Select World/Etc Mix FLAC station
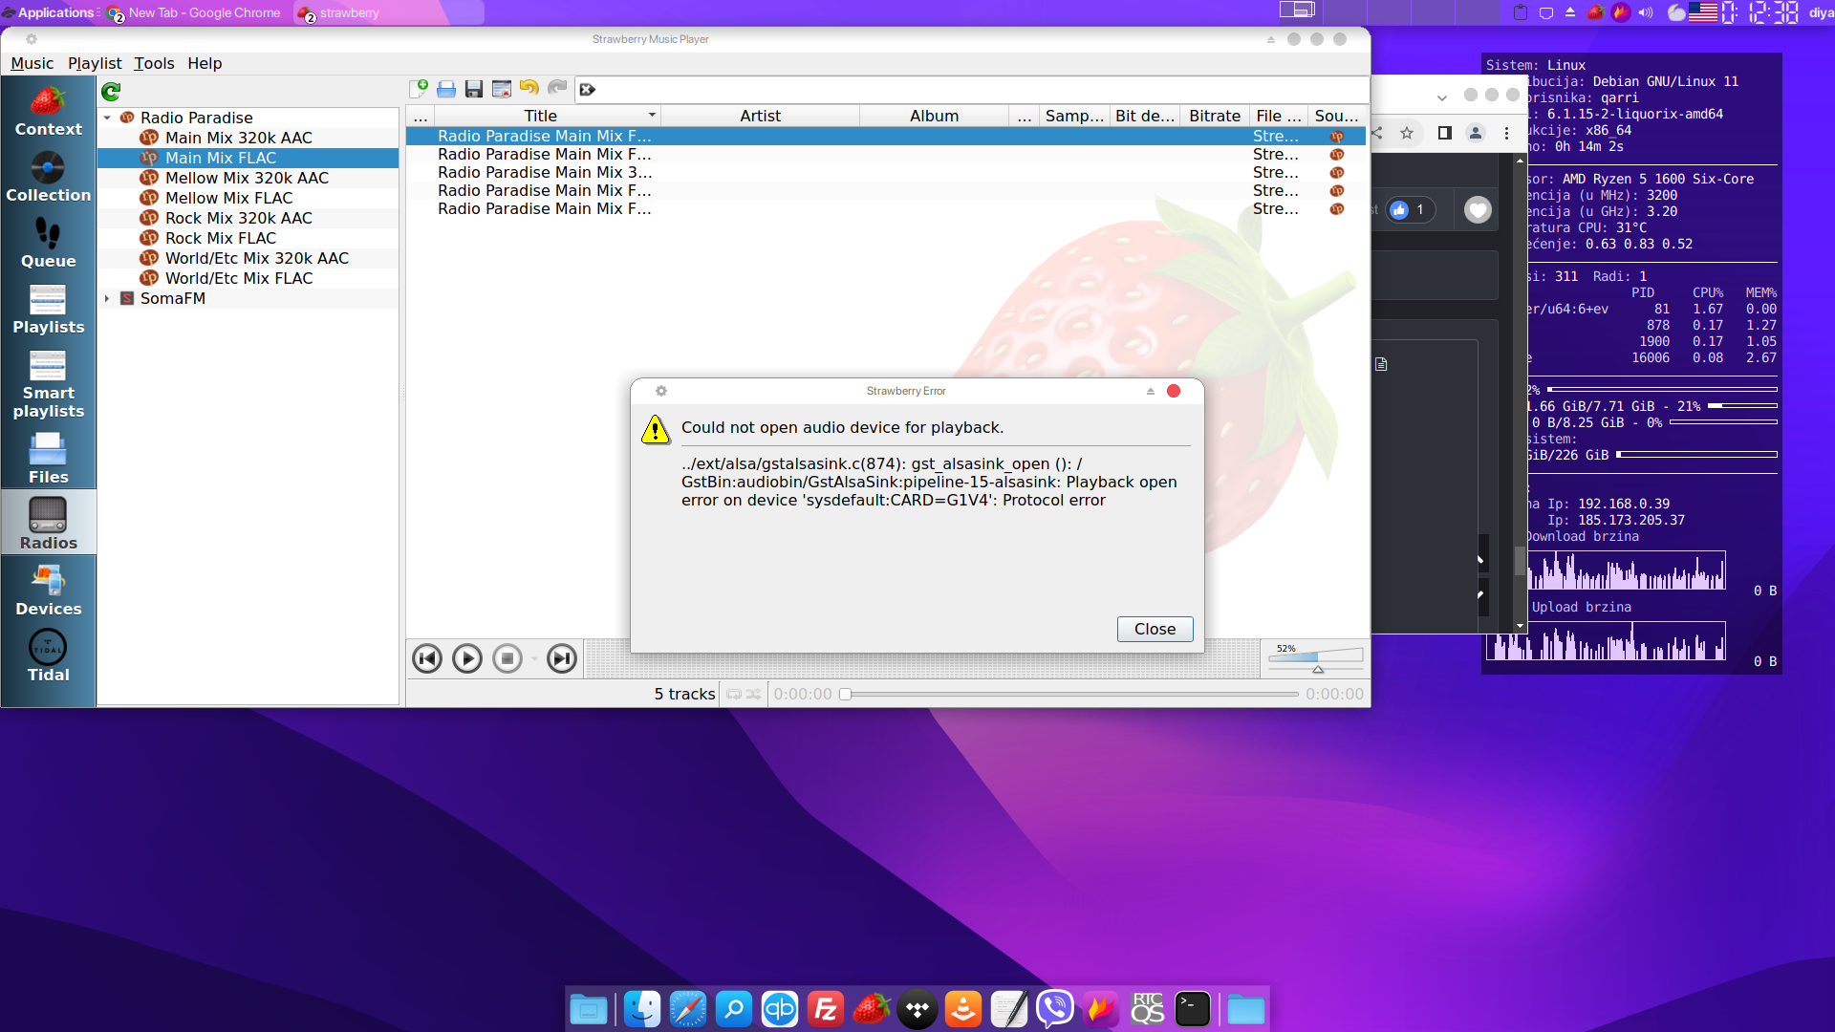 point(238,278)
